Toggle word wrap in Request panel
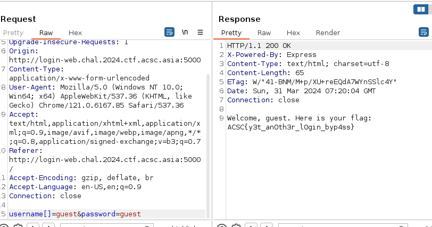This screenshot has height=227, width=432. coord(169,33)
